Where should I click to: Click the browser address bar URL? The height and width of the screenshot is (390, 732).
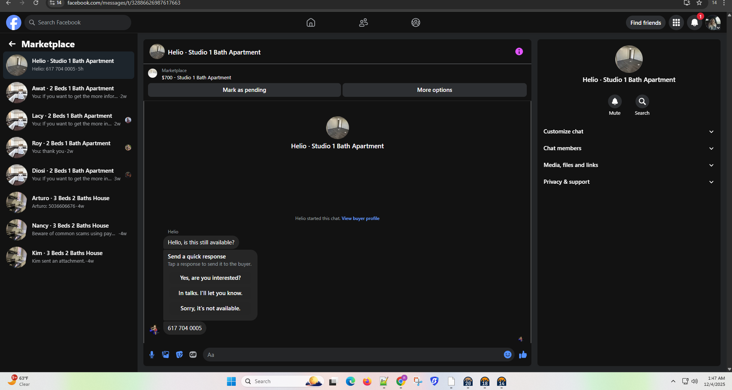click(124, 3)
